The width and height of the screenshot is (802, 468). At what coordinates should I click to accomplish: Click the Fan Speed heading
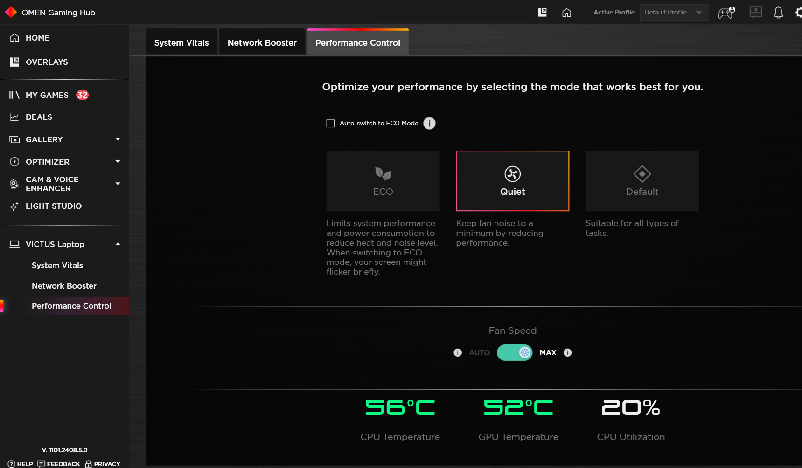pyautogui.click(x=512, y=330)
